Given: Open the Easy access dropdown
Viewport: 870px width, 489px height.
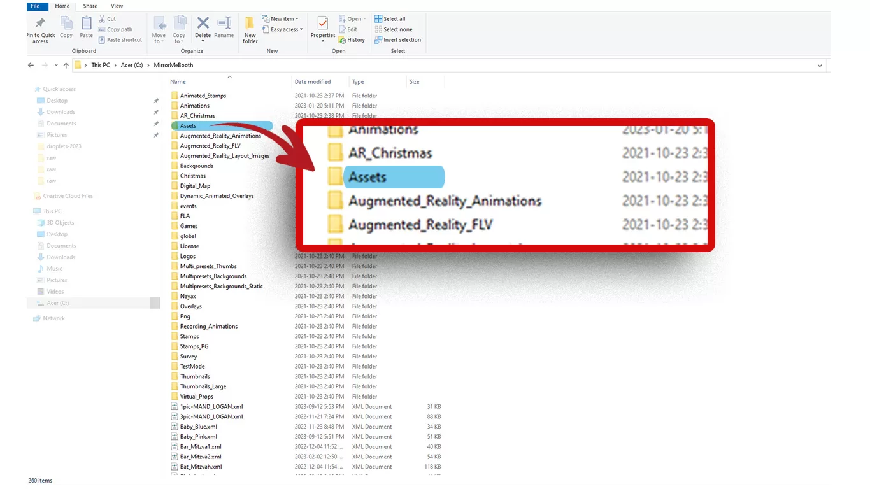Looking at the screenshot, I should point(282,29).
